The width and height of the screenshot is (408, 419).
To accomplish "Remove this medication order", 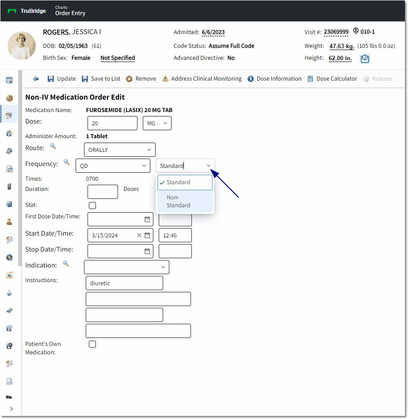I will click(141, 78).
